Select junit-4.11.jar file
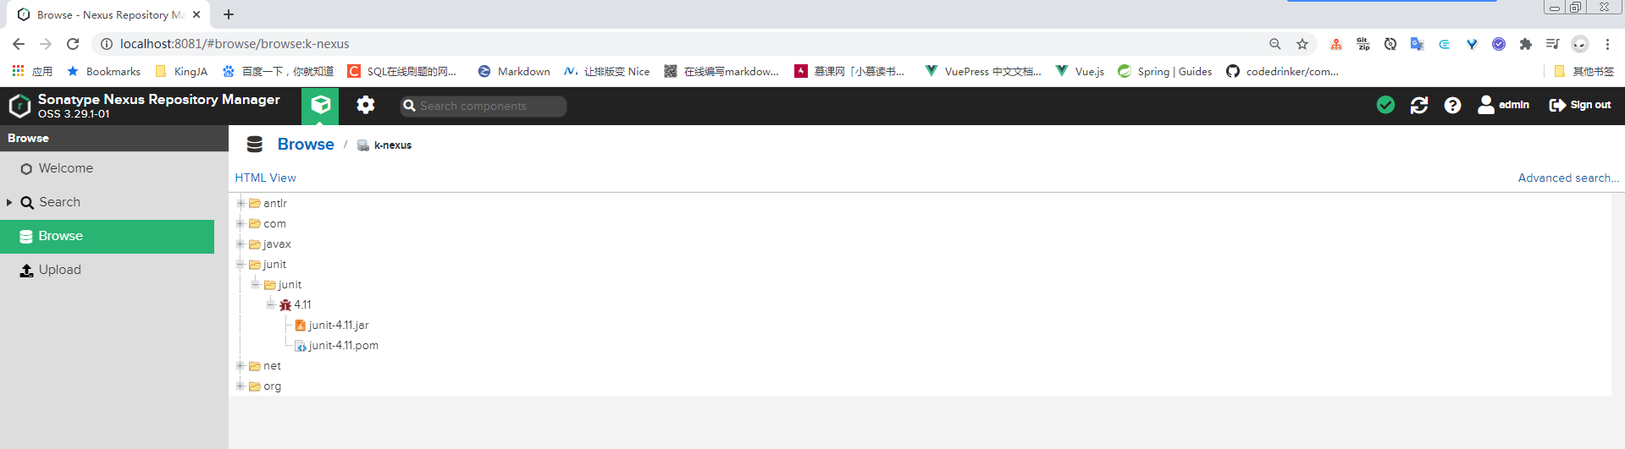This screenshot has width=1625, height=449. [339, 325]
